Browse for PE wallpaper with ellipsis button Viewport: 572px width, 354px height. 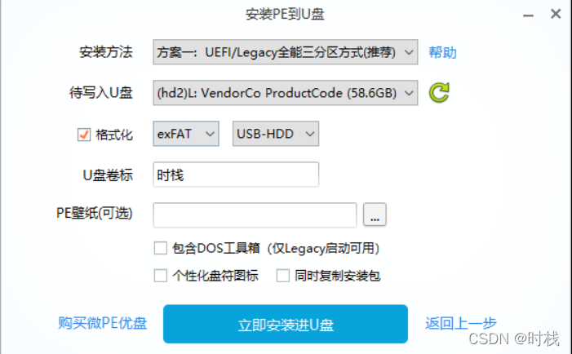[x=375, y=215]
